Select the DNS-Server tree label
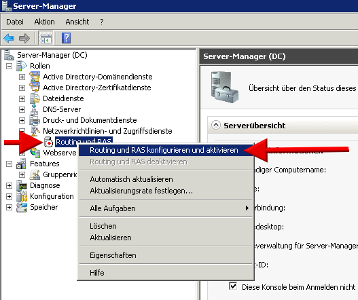 (x=62, y=109)
